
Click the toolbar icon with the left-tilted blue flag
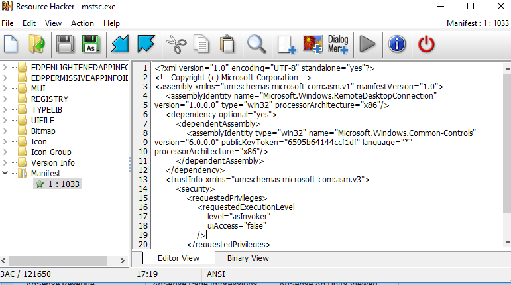[120, 44]
